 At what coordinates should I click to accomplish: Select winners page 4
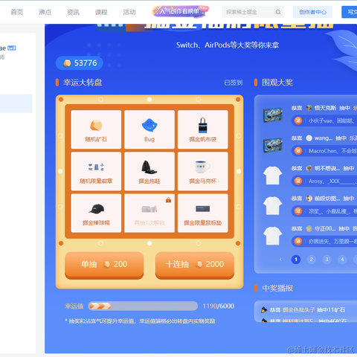(342, 260)
